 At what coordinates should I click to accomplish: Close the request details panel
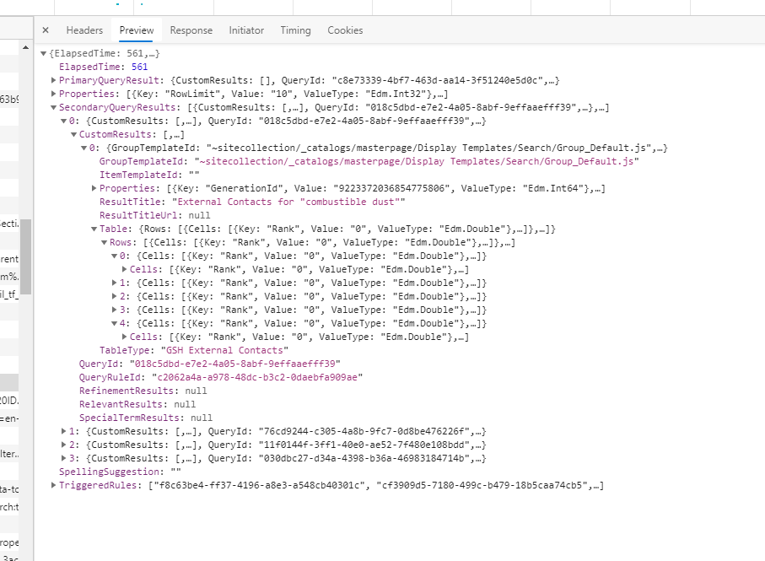tap(46, 30)
